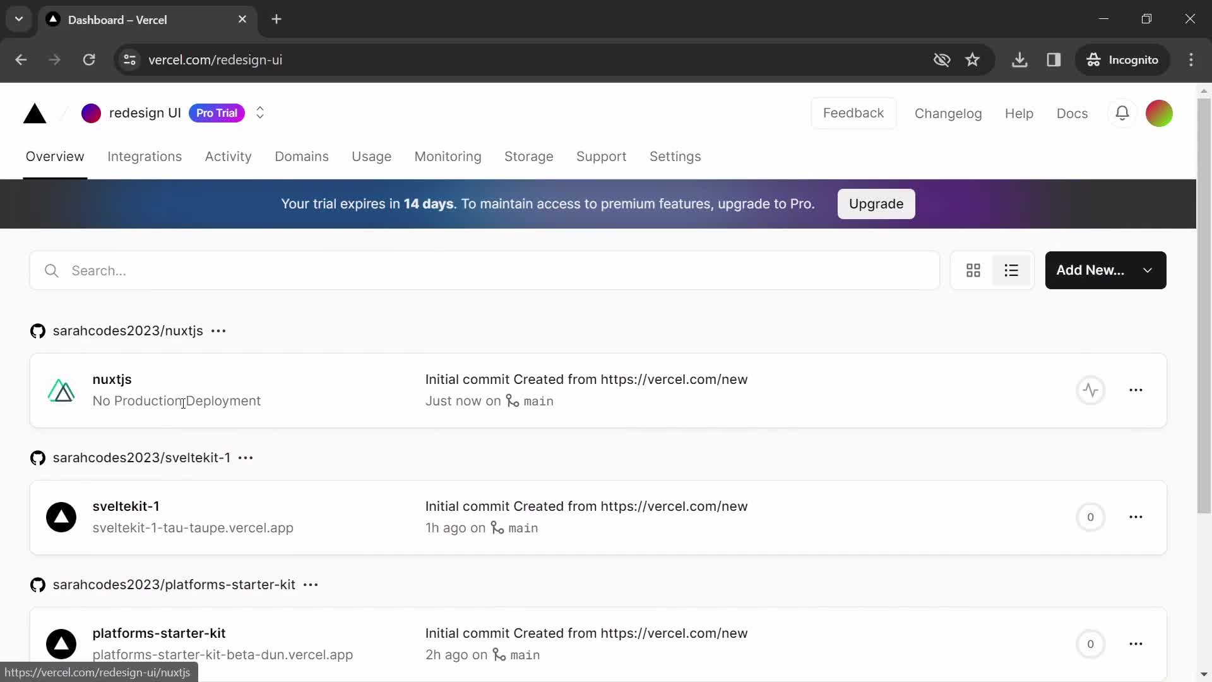Click the site information icon in address bar
The width and height of the screenshot is (1212, 682).
click(129, 60)
